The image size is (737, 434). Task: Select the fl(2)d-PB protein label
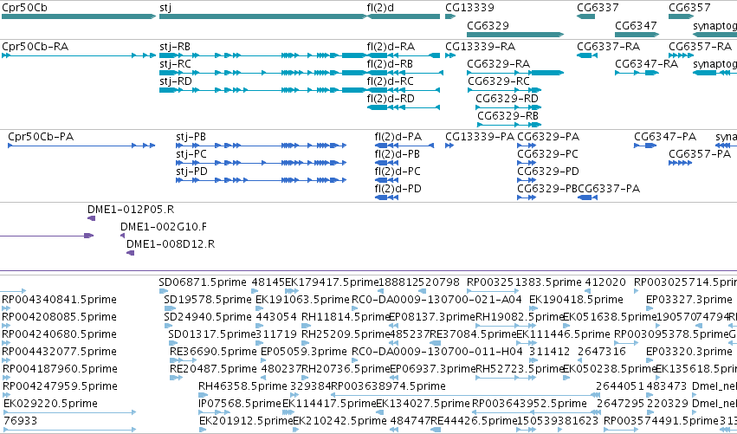coord(398,154)
